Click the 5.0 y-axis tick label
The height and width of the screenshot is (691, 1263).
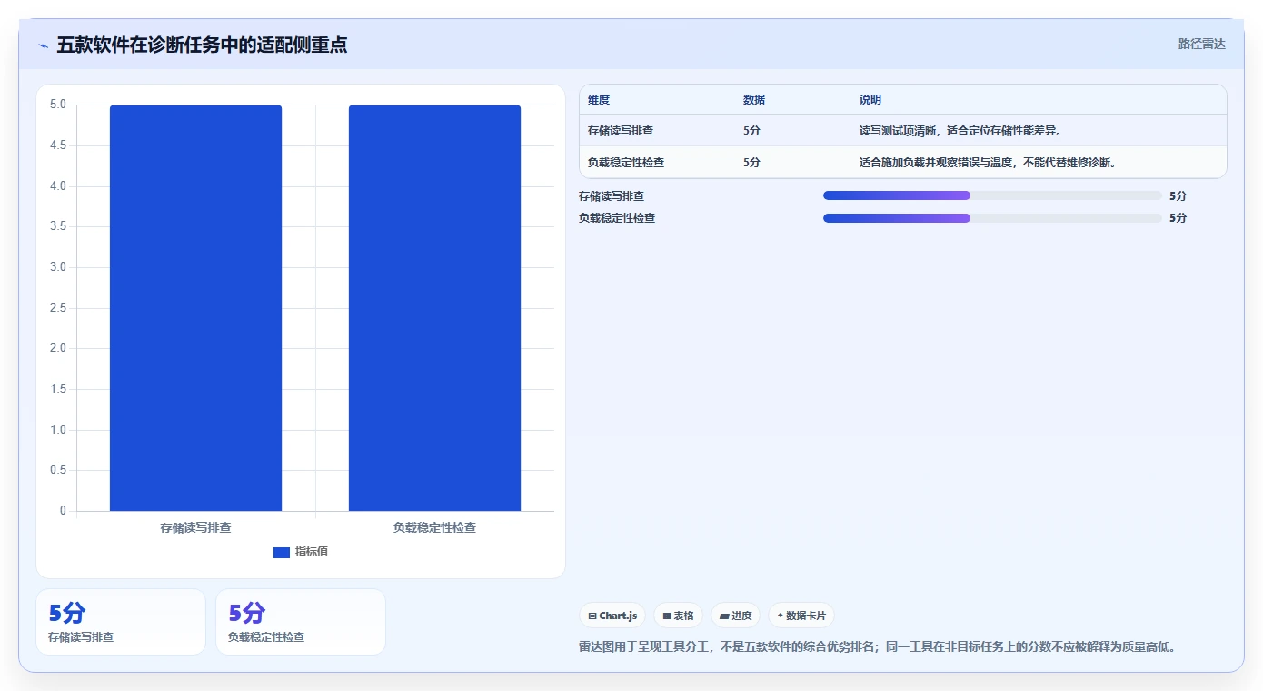tap(58, 105)
